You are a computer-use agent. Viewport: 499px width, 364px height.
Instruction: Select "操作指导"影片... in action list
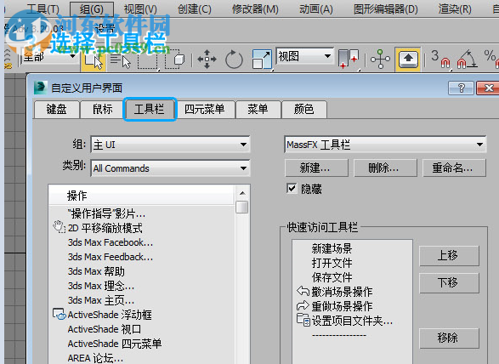tap(106, 213)
